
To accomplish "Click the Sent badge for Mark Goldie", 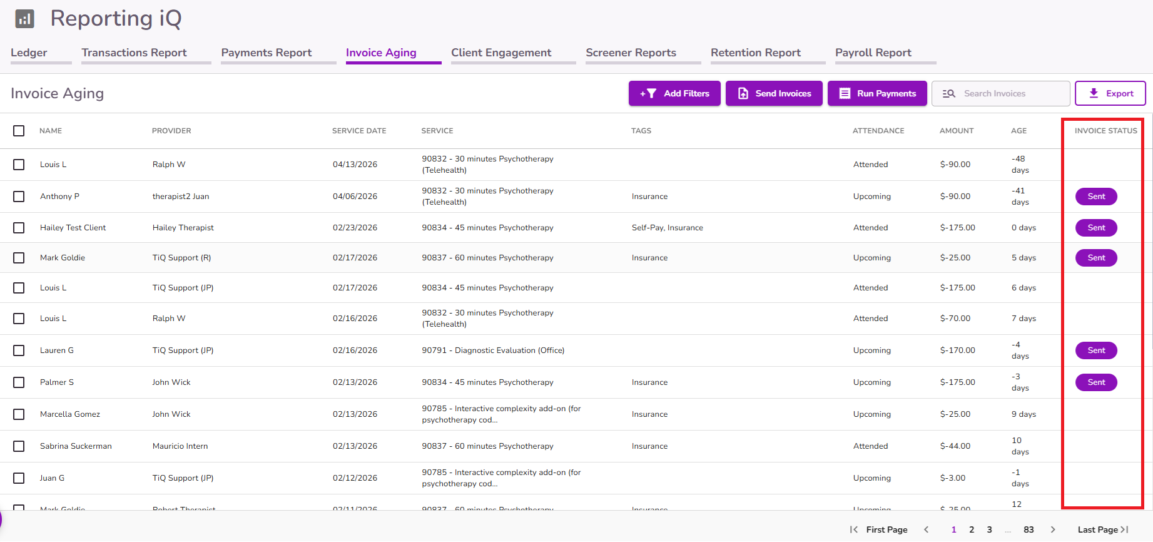I will tap(1096, 258).
